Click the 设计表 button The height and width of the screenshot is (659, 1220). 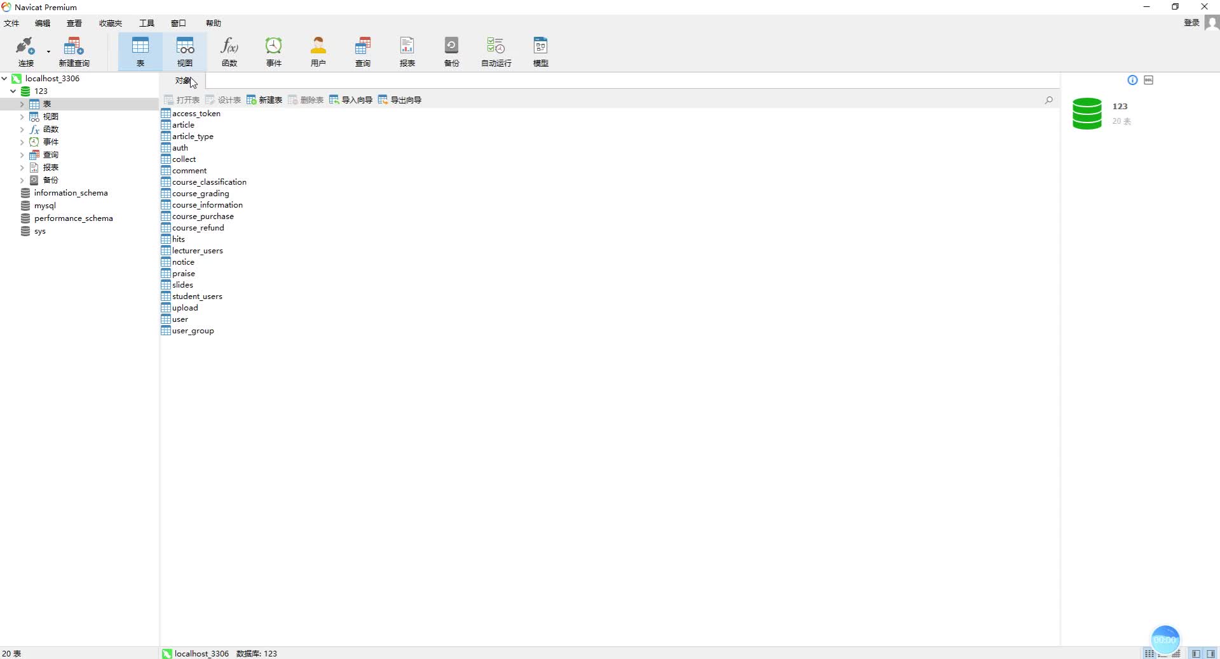[223, 100]
